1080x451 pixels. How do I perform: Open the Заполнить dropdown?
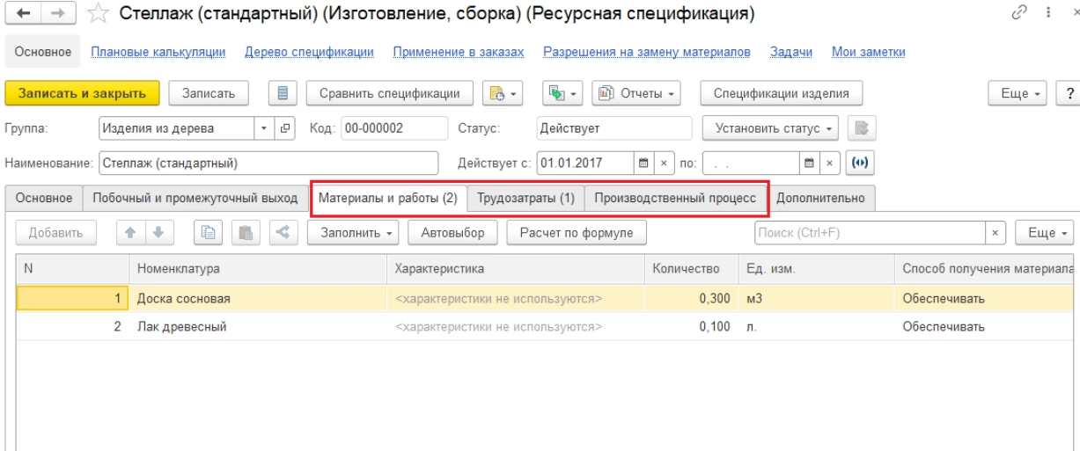point(354,233)
